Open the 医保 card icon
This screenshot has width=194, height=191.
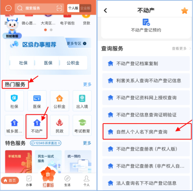click(37, 98)
